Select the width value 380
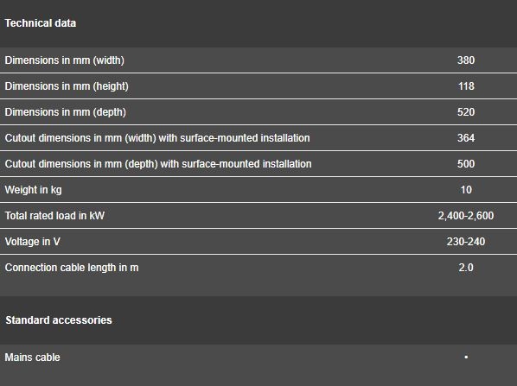 point(466,60)
